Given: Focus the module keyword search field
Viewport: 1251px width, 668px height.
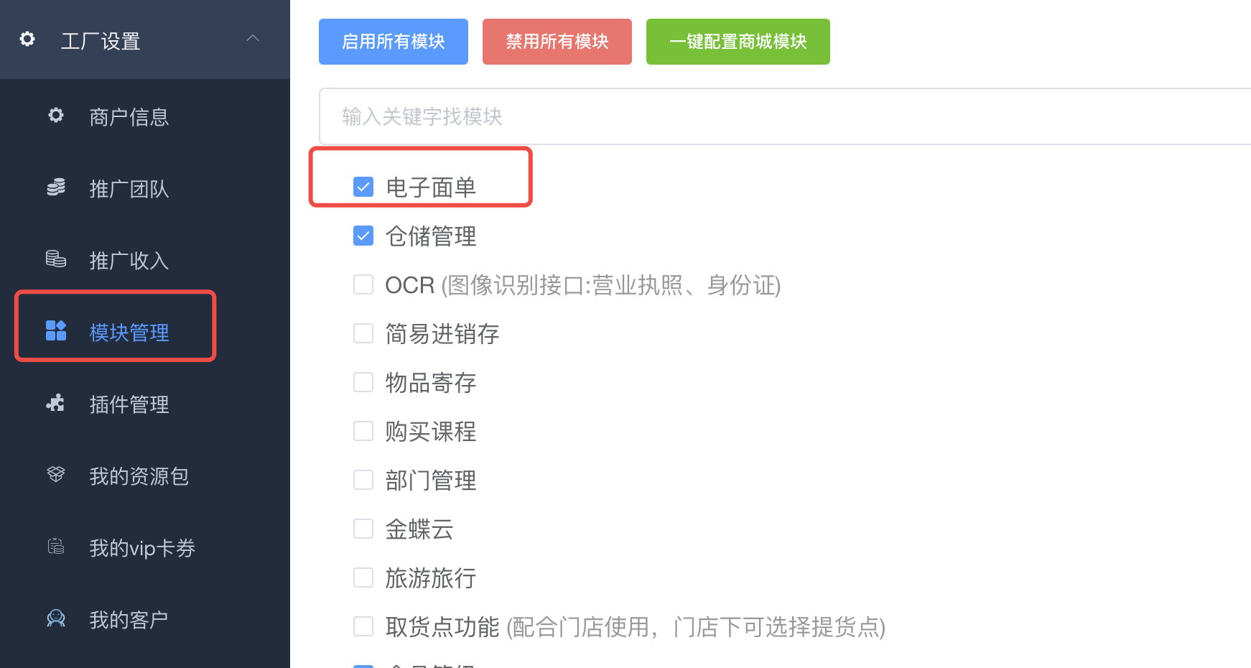Looking at the screenshot, I should 783,116.
